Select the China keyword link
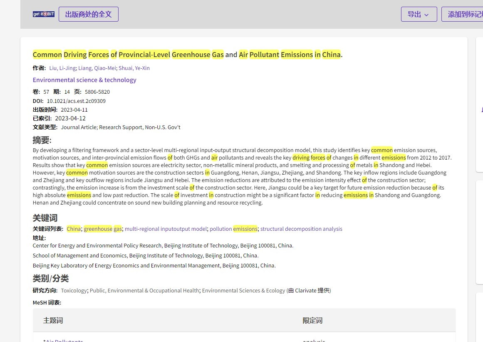Image resolution: width=483 pixels, height=342 pixels. pyautogui.click(x=74, y=229)
